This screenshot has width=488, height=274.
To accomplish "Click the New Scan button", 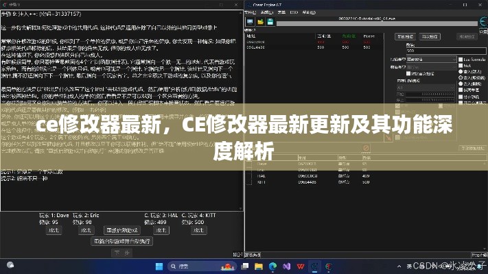I will tap(405, 37).
